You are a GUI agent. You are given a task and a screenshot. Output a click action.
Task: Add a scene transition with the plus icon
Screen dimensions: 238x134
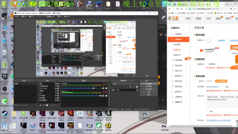[130, 87]
